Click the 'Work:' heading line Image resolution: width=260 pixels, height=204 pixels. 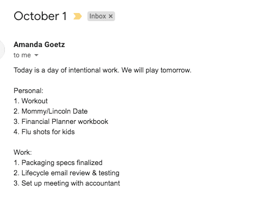click(x=23, y=152)
